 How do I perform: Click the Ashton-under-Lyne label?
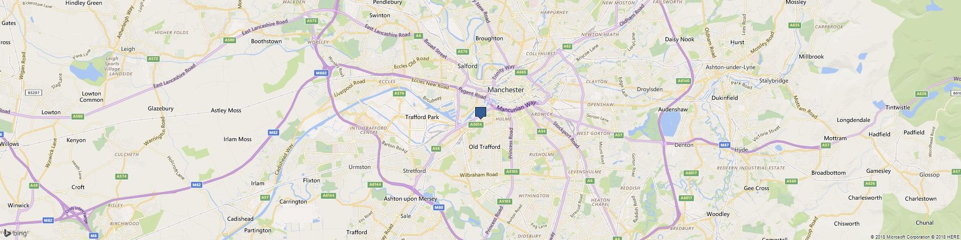(x=732, y=68)
